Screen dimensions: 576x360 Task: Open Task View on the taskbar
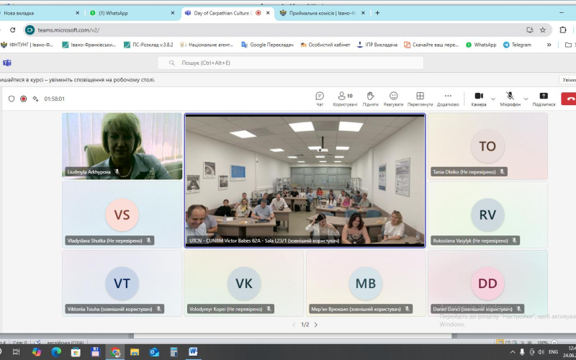pos(16,352)
